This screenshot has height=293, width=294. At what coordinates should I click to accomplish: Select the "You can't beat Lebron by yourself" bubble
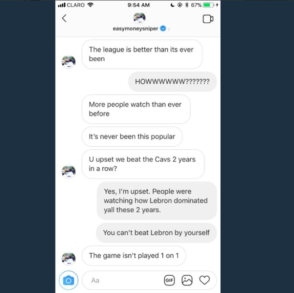[156, 233]
